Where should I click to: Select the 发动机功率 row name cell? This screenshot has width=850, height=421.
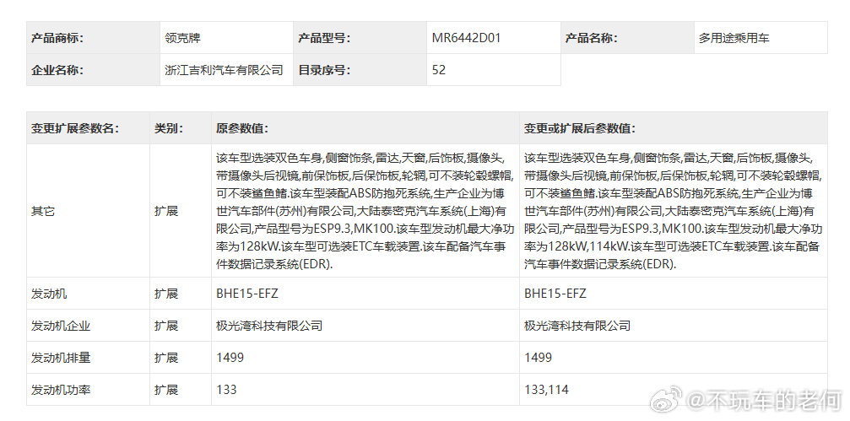click(89, 390)
